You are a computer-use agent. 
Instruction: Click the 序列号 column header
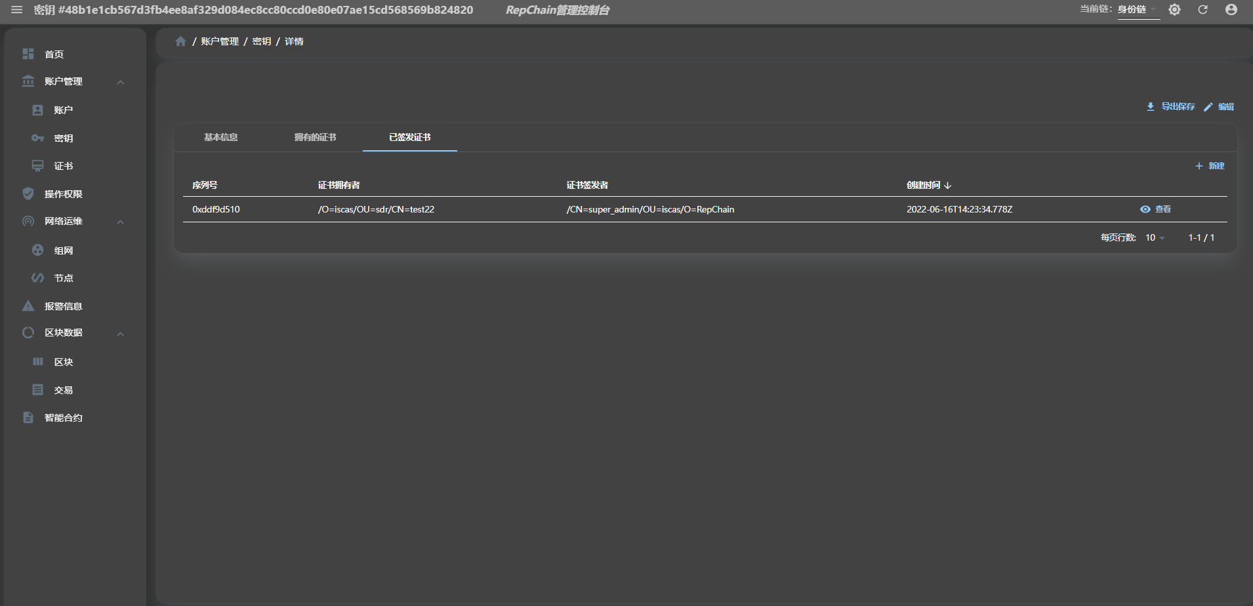click(205, 186)
